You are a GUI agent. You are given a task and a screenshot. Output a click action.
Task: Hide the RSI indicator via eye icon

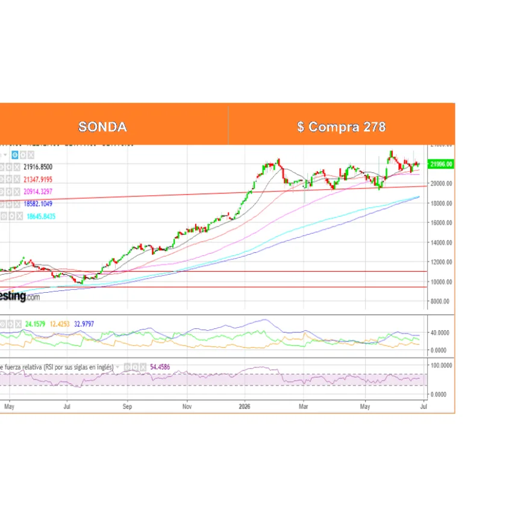(x=127, y=367)
